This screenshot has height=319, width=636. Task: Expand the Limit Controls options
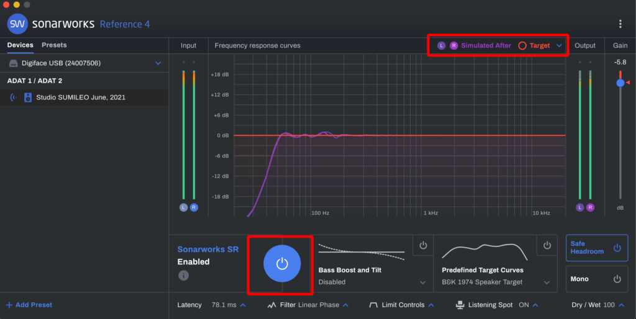(x=431, y=305)
